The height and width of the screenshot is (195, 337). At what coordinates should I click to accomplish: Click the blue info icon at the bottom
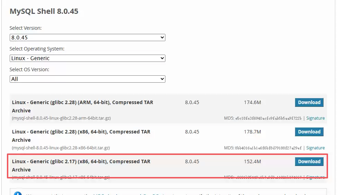[18, 194]
